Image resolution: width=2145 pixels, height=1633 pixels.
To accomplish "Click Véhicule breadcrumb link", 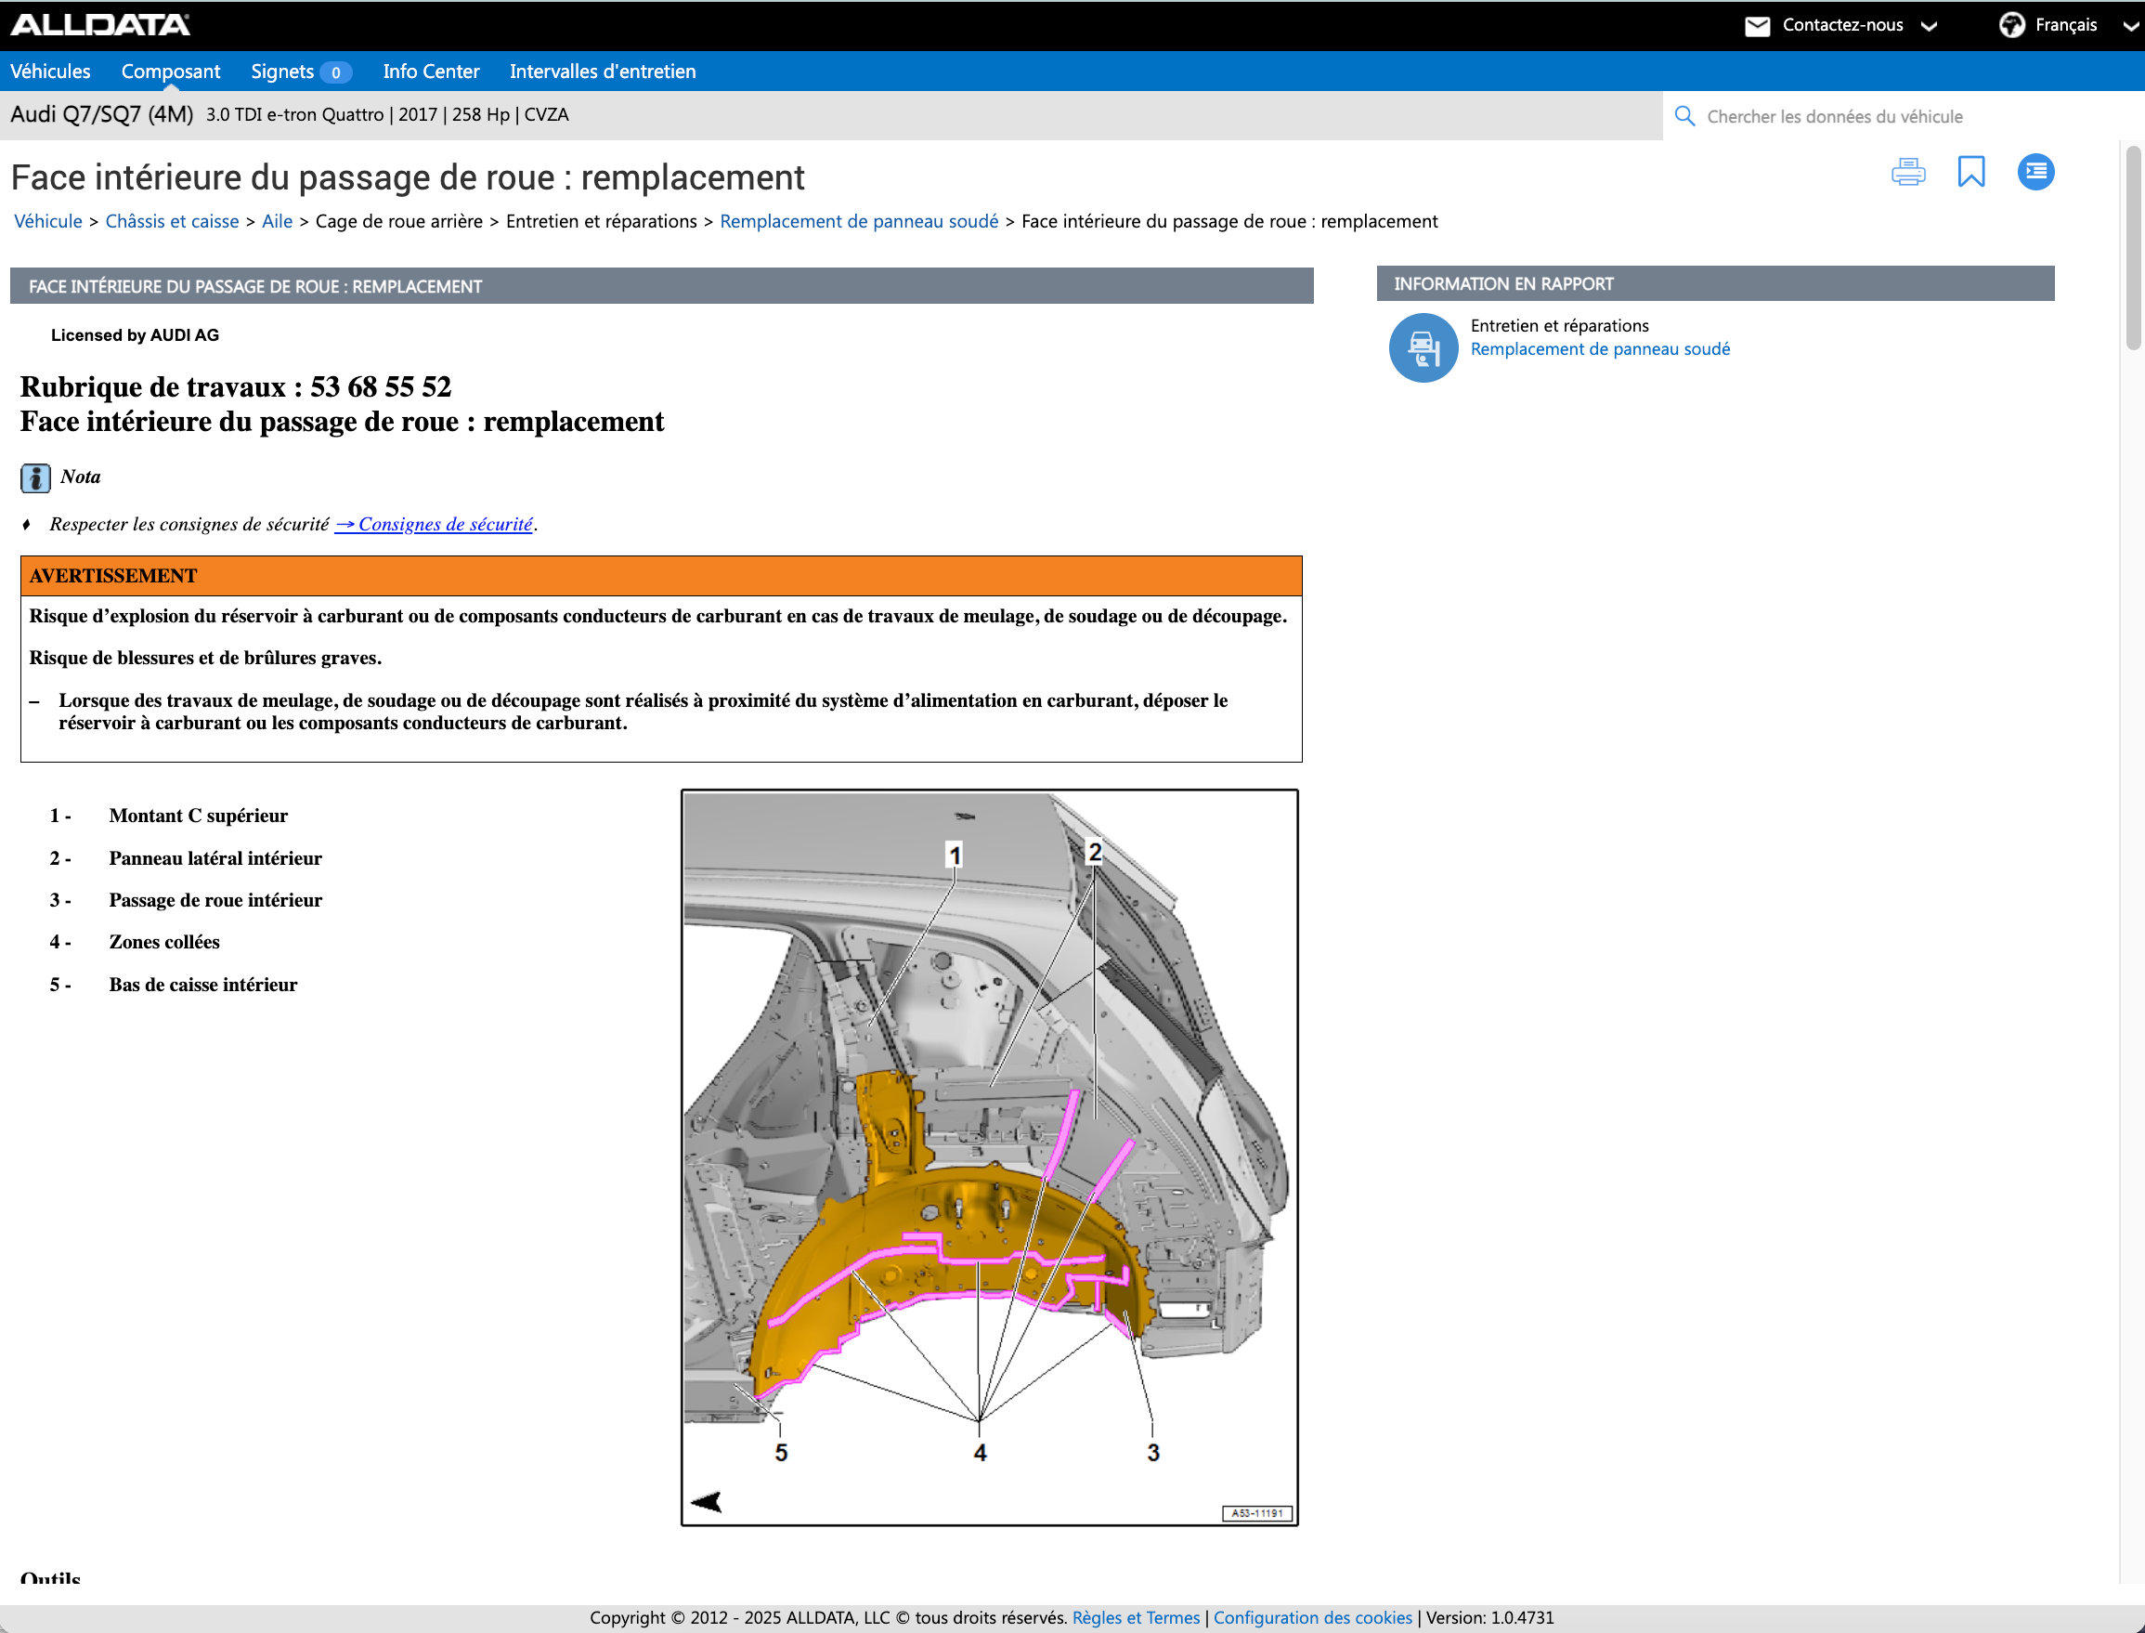I will [48, 221].
